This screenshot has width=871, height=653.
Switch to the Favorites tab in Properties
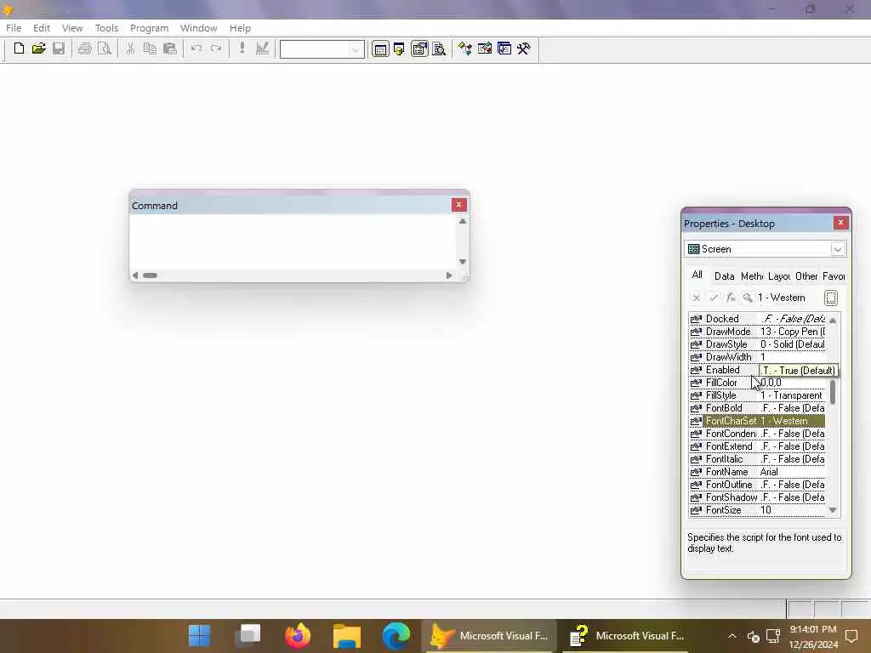click(834, 276)
